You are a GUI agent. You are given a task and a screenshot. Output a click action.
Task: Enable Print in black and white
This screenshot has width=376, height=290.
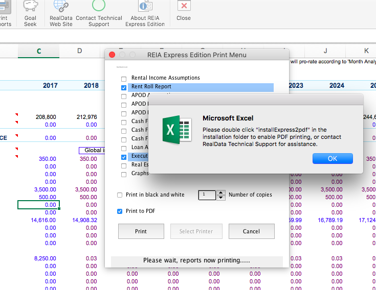[x=120, y=195]
